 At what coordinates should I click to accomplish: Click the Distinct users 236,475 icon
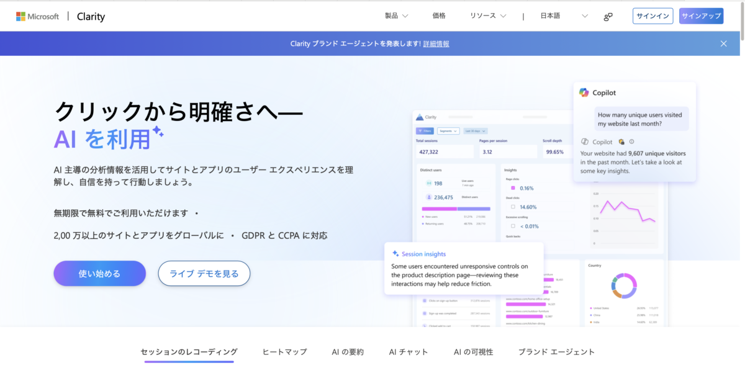pos(428,197)
